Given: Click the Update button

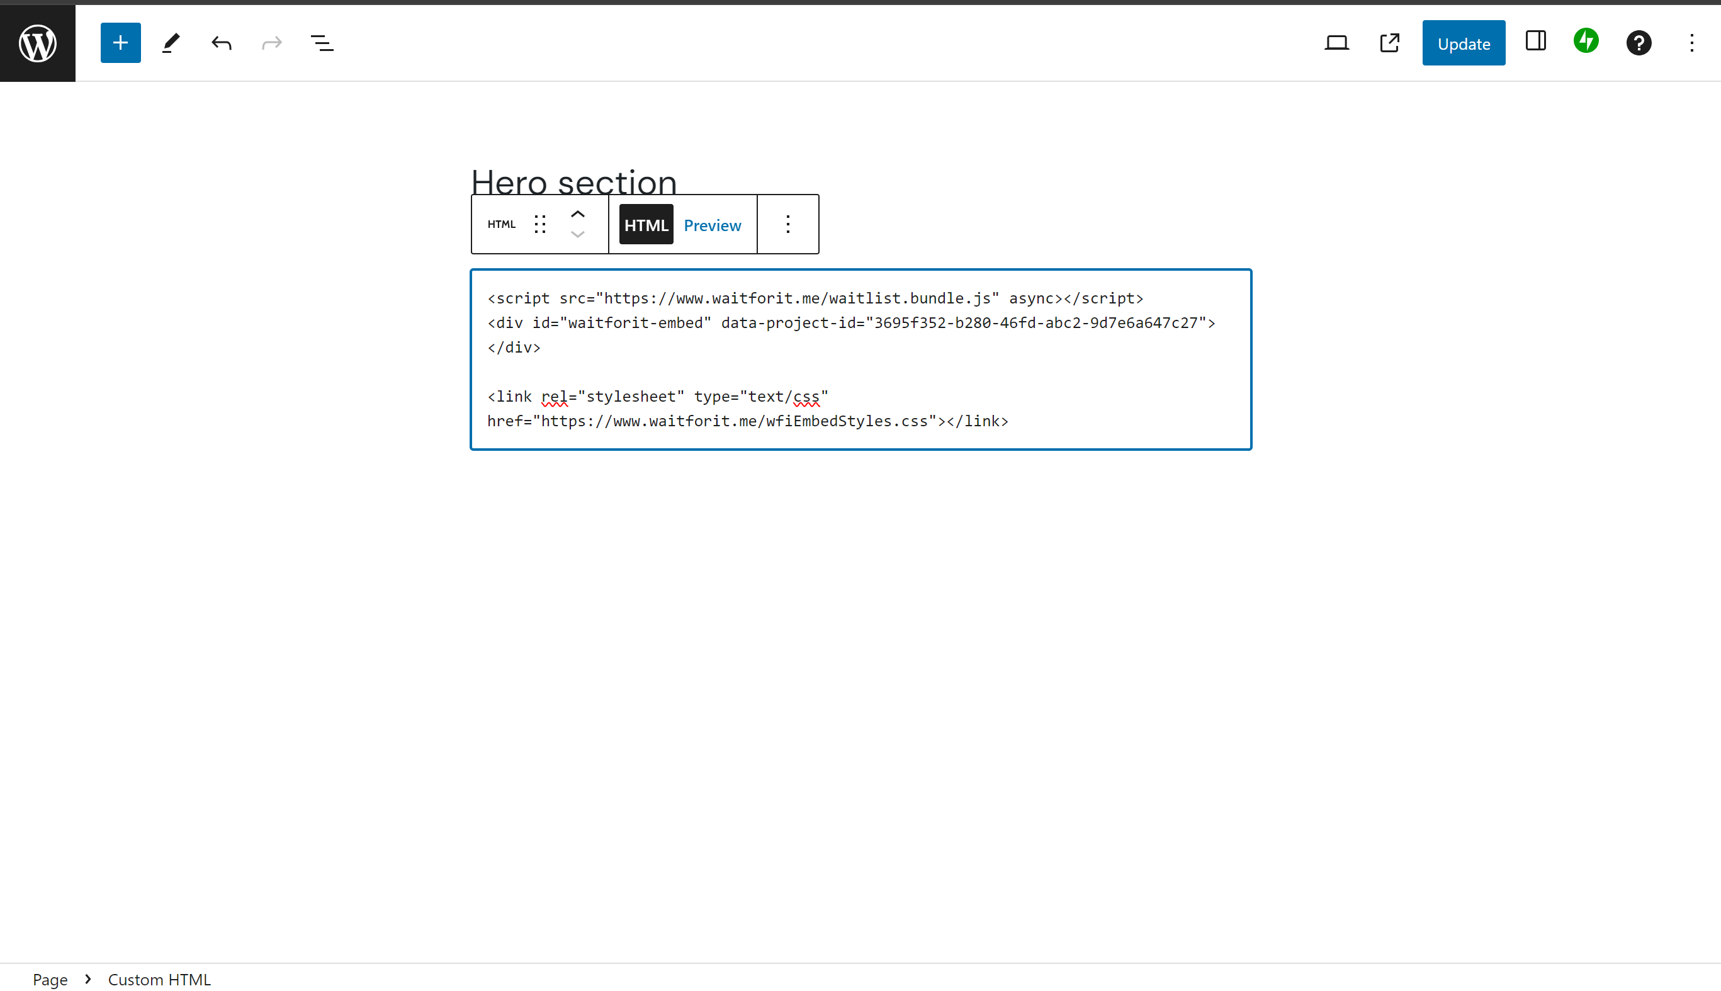Looking at the screenshot, I should coord(1463,42).
